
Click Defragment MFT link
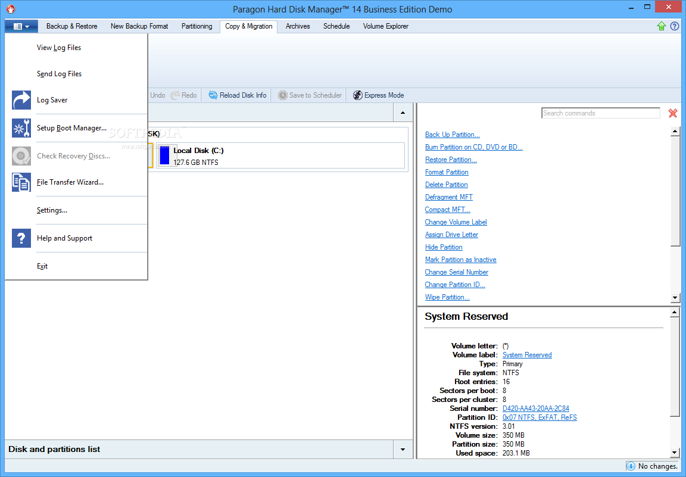[449, 197]
